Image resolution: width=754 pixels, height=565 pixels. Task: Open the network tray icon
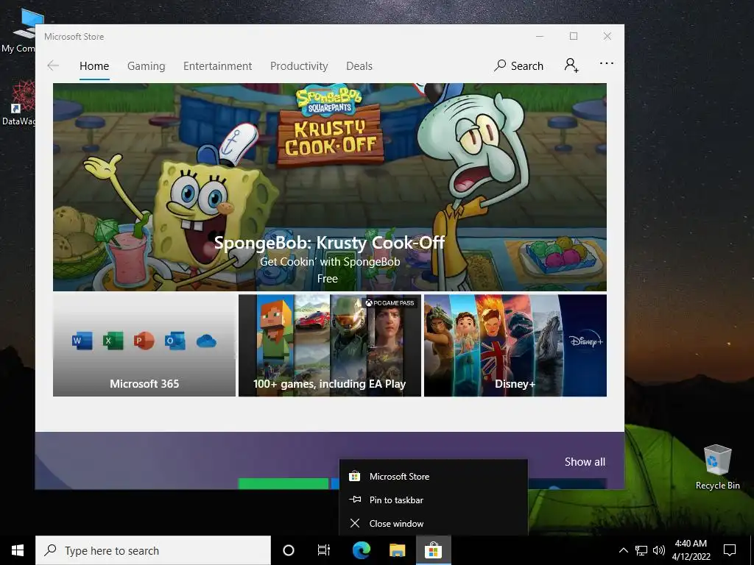641,550
